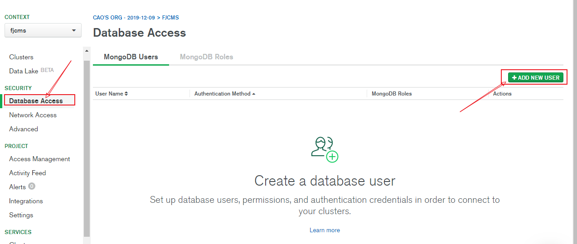This screenshot has height=244, width=577.
Task: Click the MongoDB Roles column header
Action: [392, 94]
